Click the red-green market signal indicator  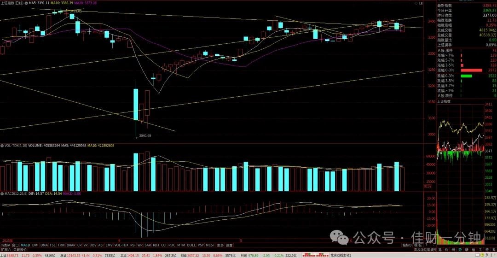[x=315, y=255]
